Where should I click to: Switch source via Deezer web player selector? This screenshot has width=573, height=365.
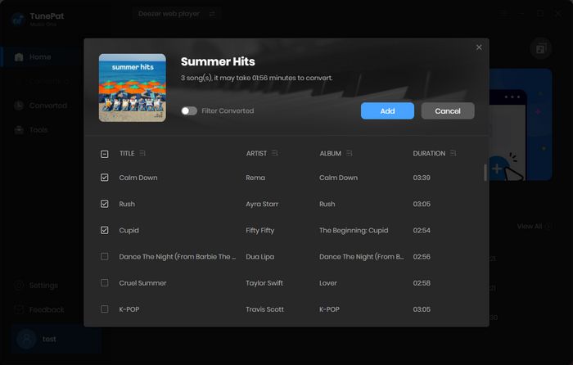tap(189, 14)
